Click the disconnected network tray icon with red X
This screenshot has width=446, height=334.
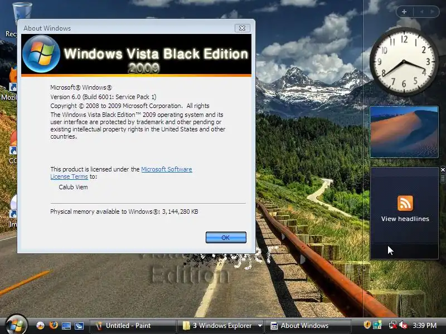tap(393, 325)
